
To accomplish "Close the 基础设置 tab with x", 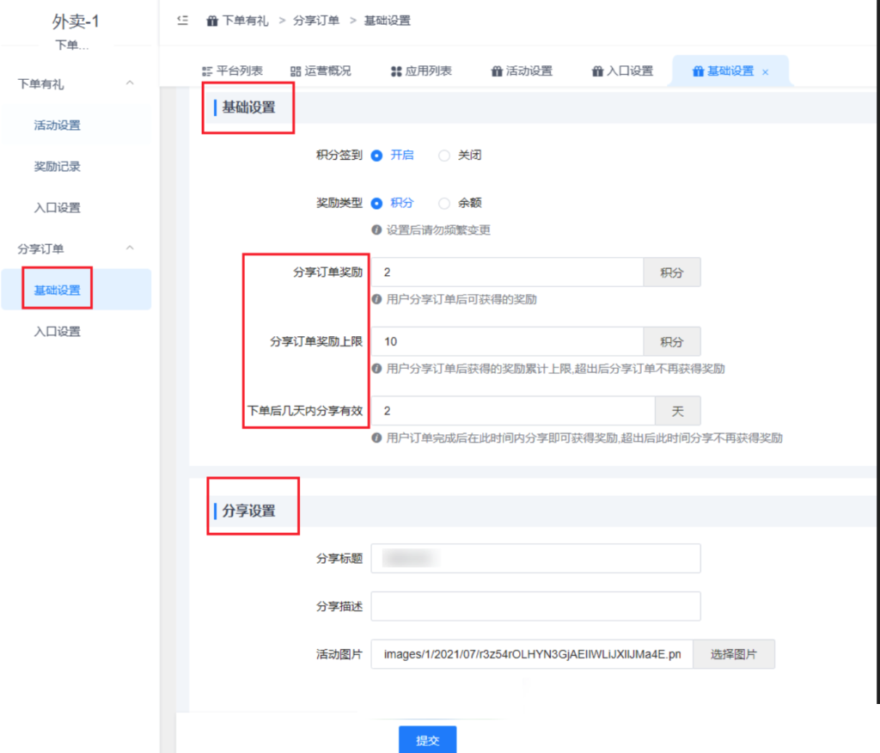I will pyautogui.click(x=765, y=72).
